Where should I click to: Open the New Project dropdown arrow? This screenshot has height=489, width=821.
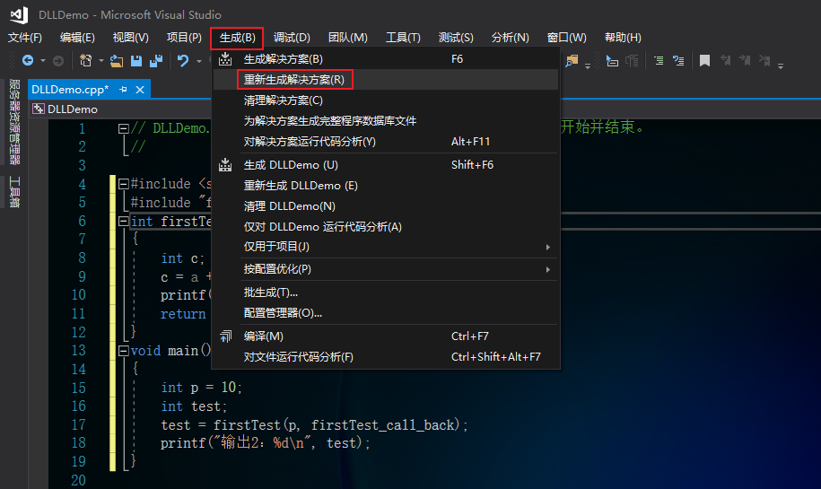point(101,61)
